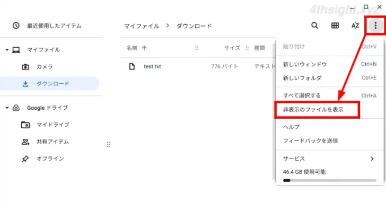Collapse the Google ドライブ tree

tap(7, 108)
